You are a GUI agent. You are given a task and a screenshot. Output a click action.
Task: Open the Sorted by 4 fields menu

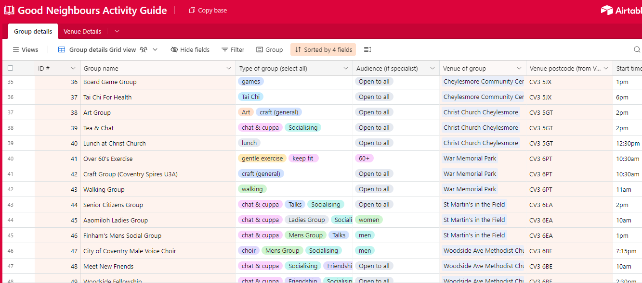pyautogui.click(x=323, y=49)
